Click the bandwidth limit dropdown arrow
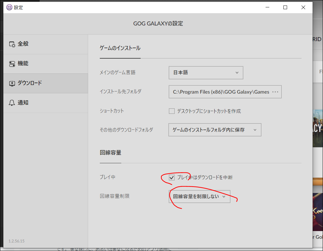 pos(224,197)
